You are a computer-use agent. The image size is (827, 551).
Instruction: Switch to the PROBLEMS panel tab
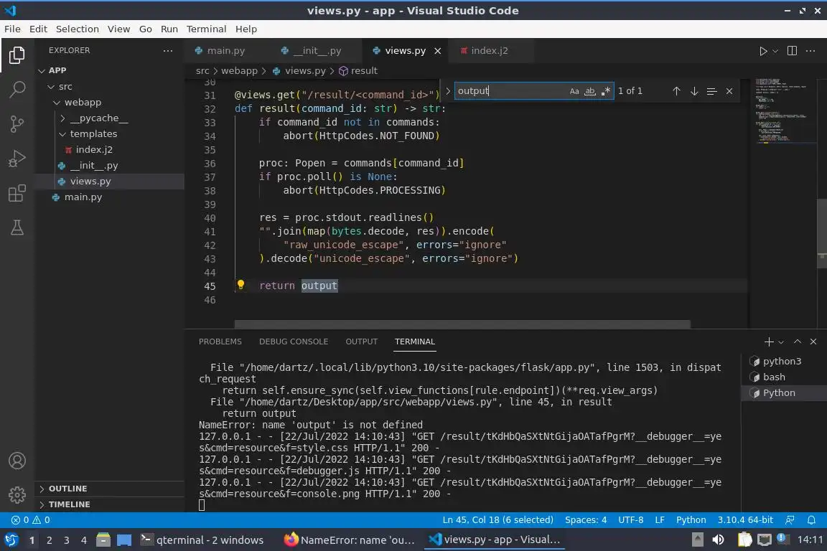[x=220, y=342]
